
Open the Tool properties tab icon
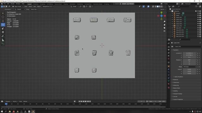tap(169, 43)
